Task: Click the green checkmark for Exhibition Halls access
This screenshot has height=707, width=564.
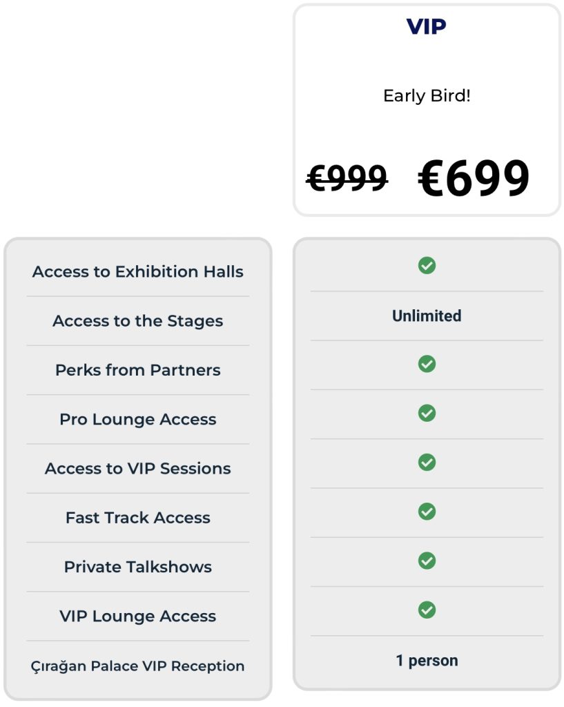Action: coord(427,266)
